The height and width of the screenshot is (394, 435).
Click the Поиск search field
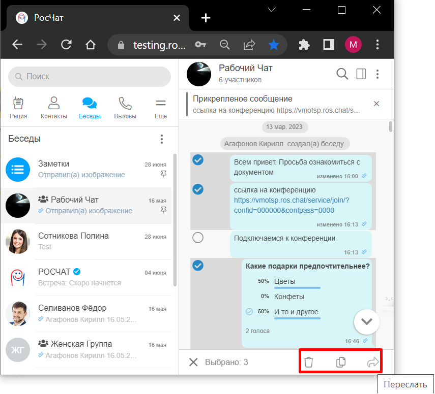tap(90, 77)
